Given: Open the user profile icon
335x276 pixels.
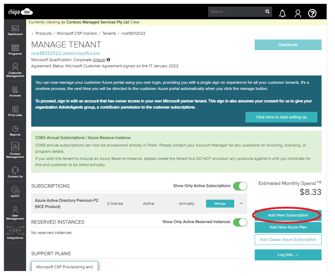Looking at the screenshot, I should pos(298,13).
